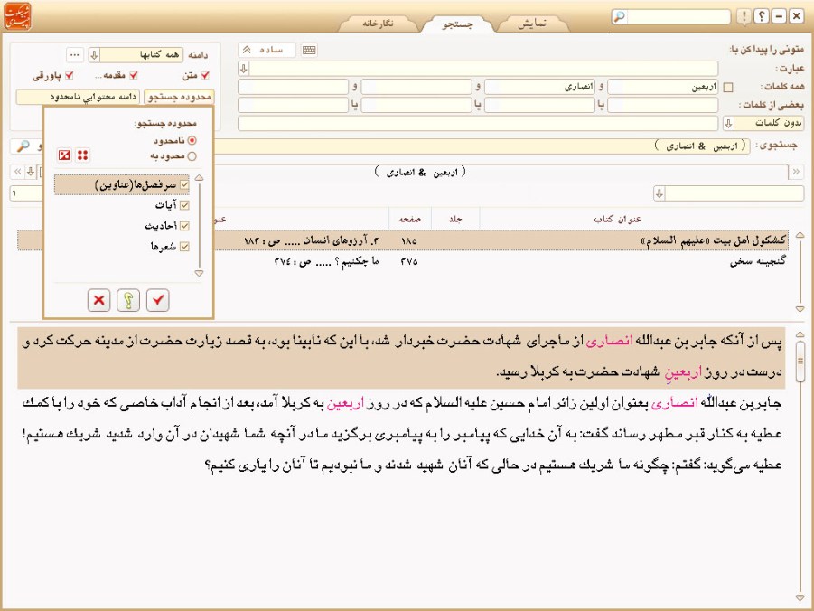The width and height of the screenshot is (814, 611).
Task: Click the جلد column header
Action: coord(455,220)
